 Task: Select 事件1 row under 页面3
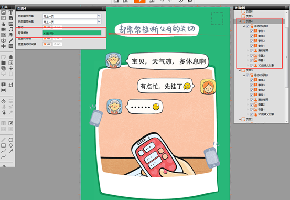(262, 95)
